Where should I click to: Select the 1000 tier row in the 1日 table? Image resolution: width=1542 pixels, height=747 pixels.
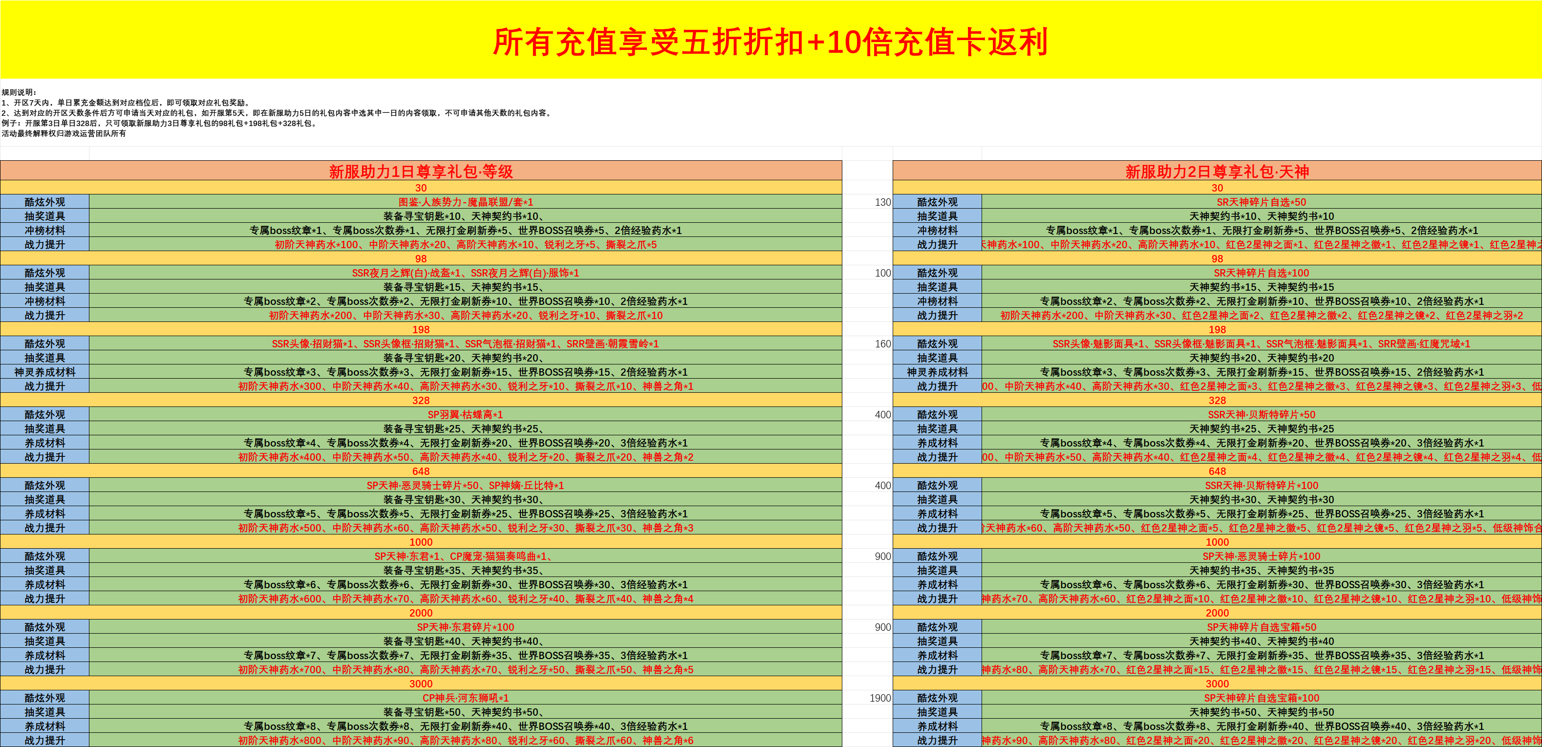coord(421,542)
